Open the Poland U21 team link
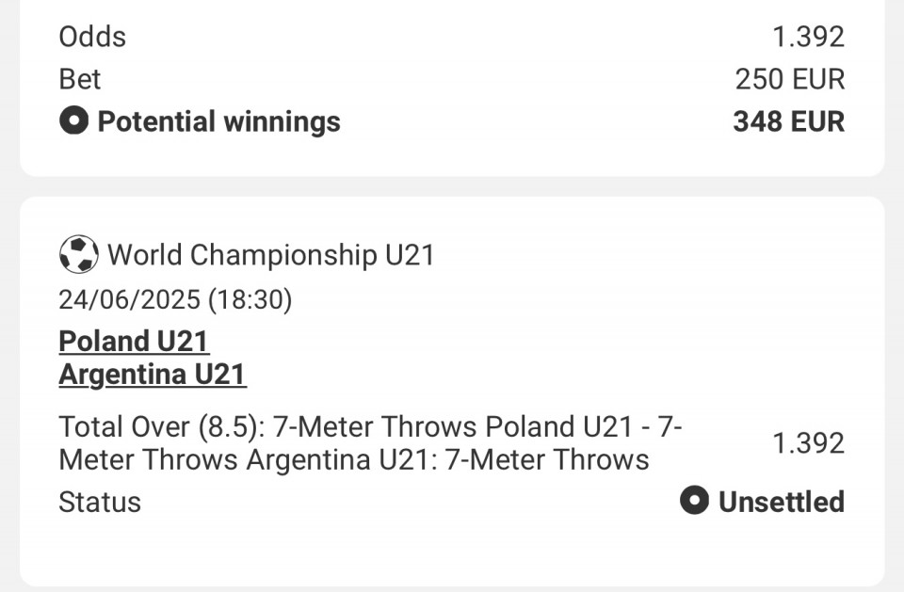904x592 pixels. (134, 341)
